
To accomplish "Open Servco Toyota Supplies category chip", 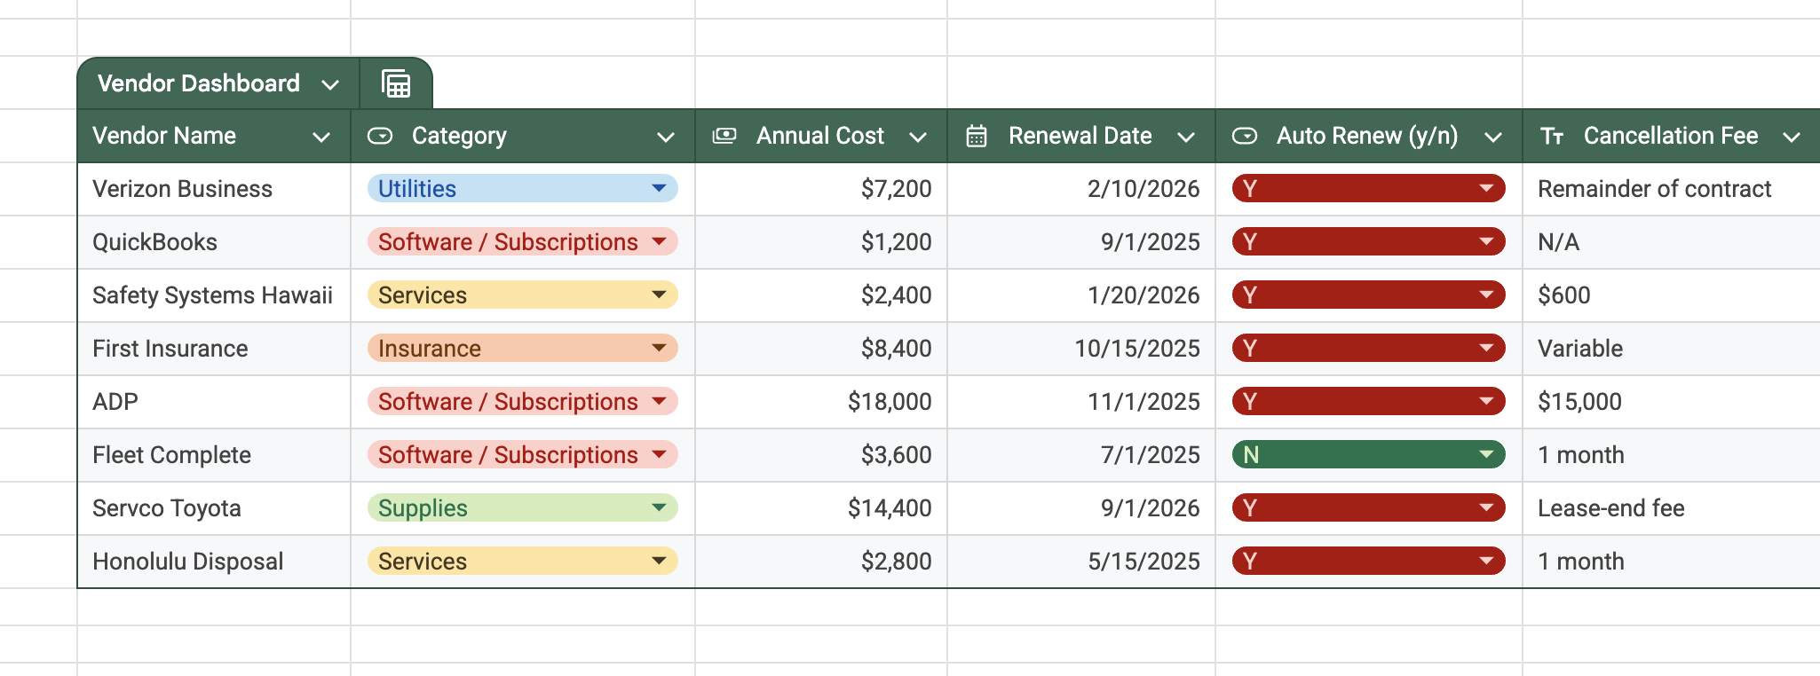I will [522, 508].
